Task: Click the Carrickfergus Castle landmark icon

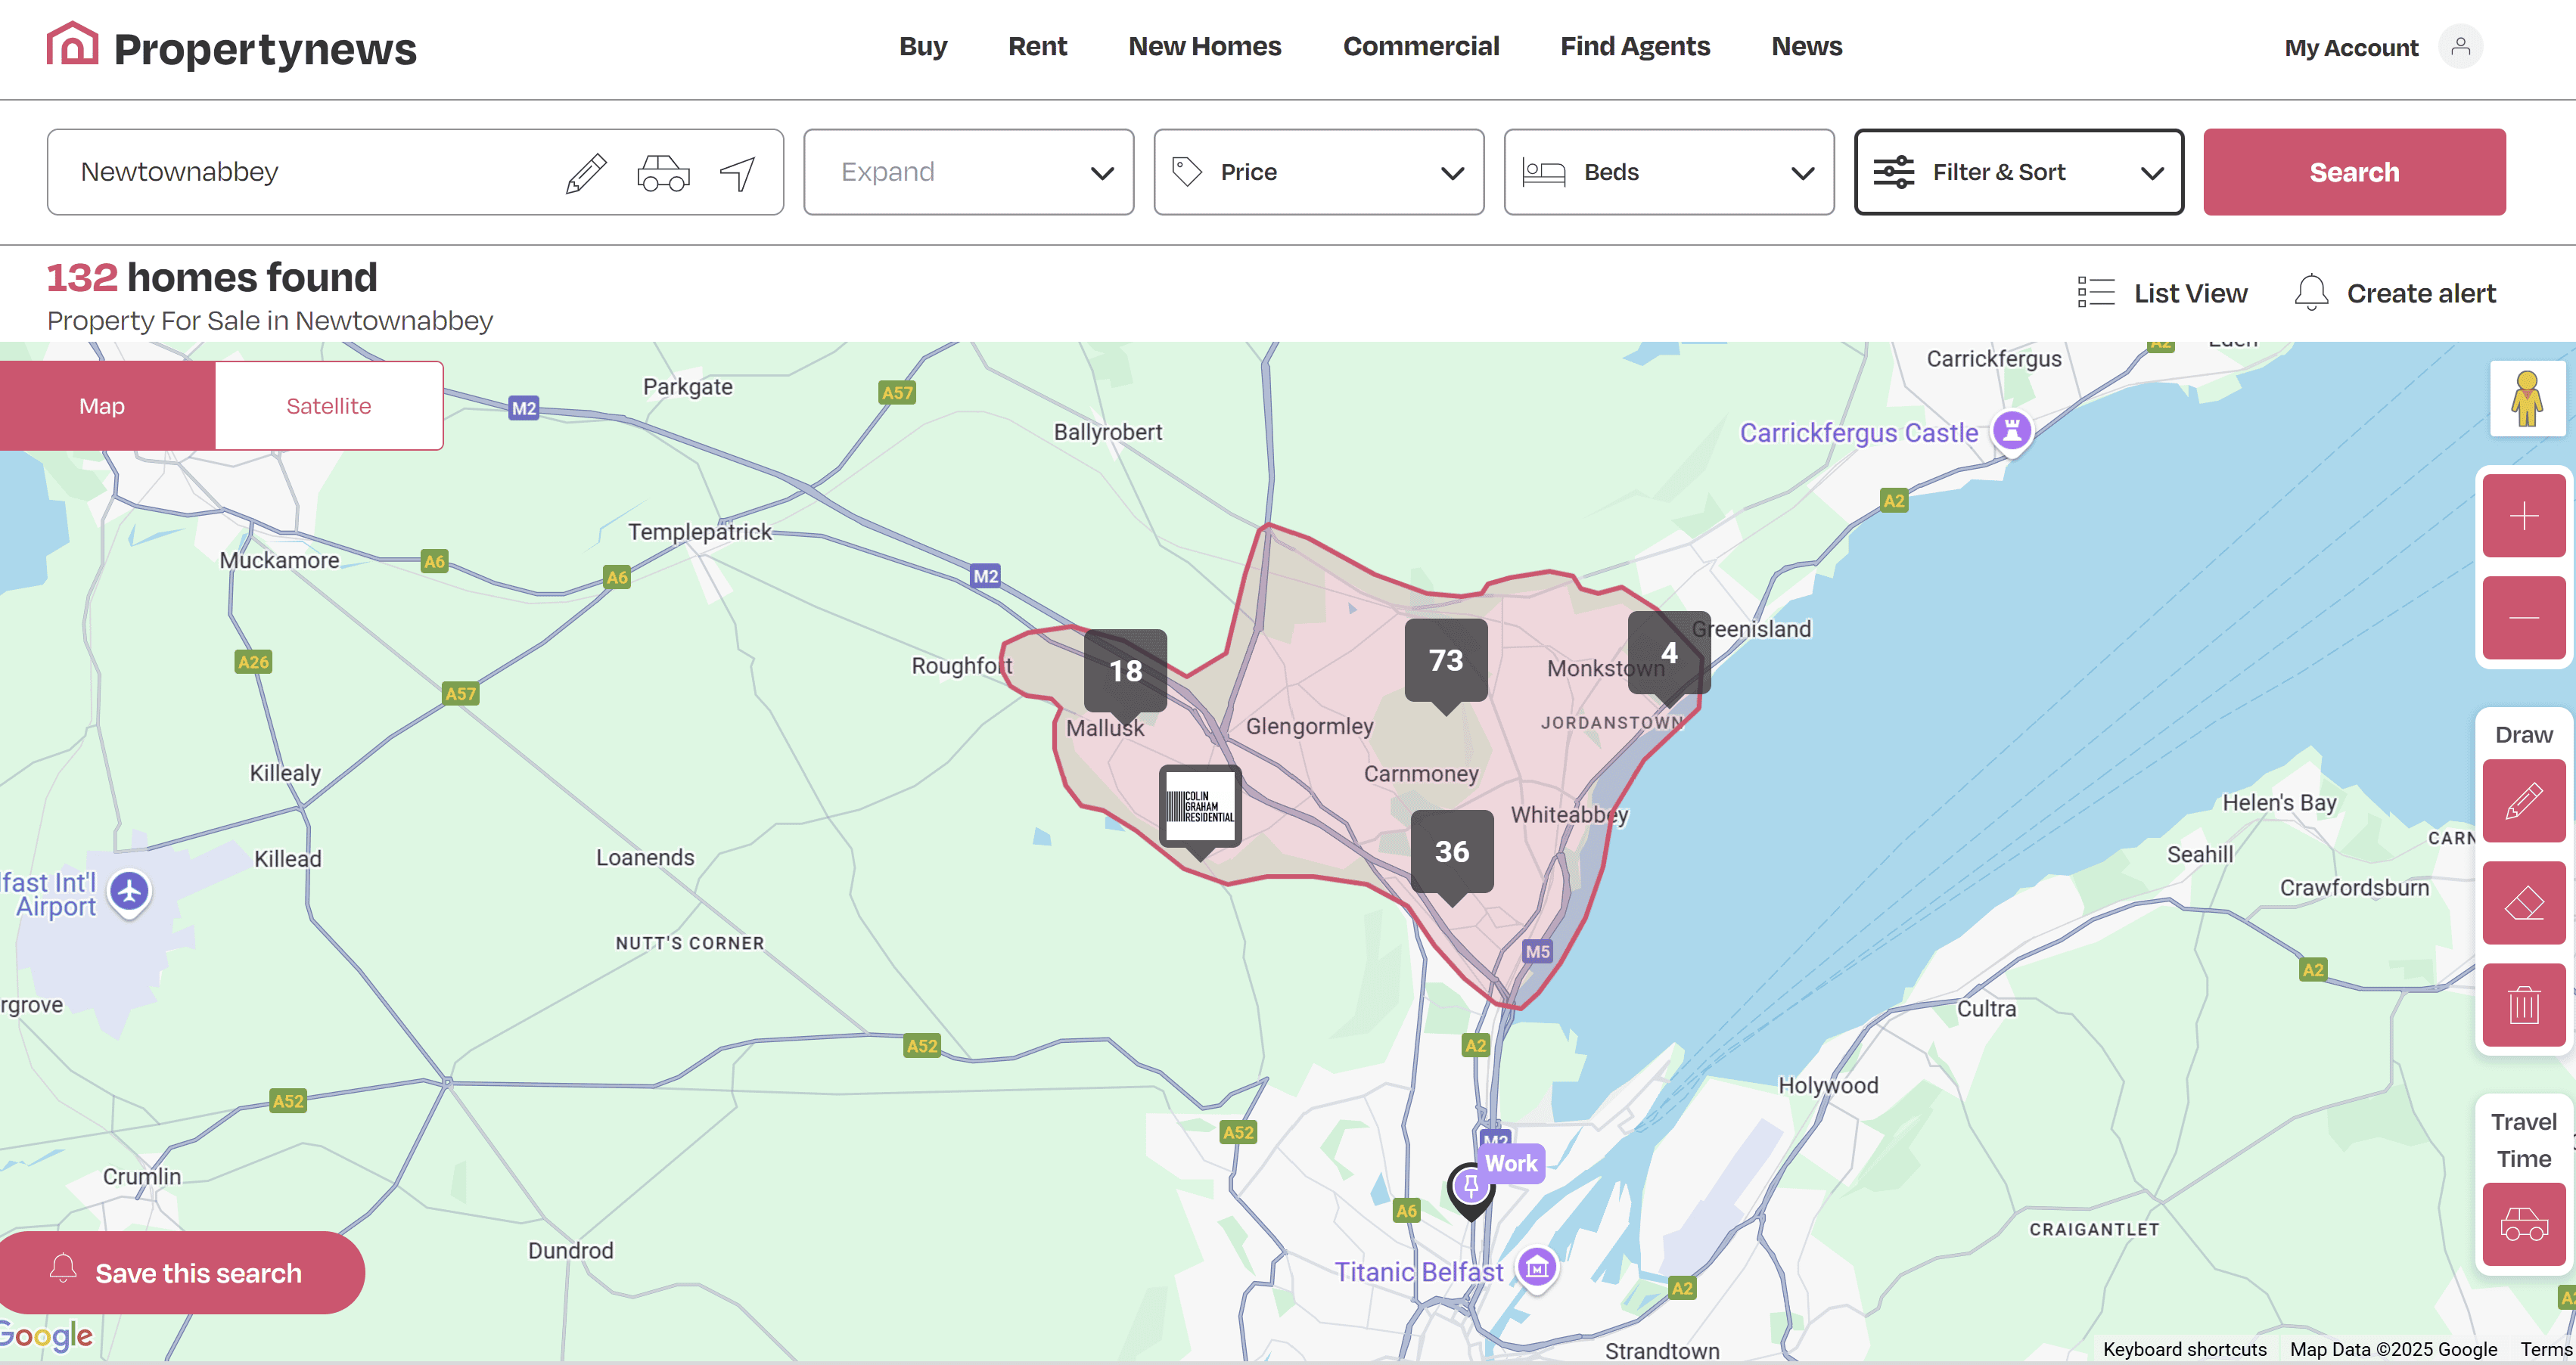Action: [2012, 432]
